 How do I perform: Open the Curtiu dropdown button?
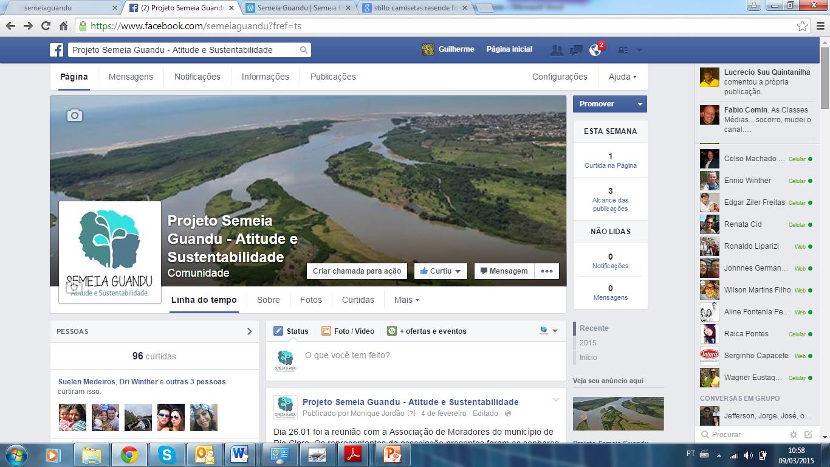pos(441,271)
